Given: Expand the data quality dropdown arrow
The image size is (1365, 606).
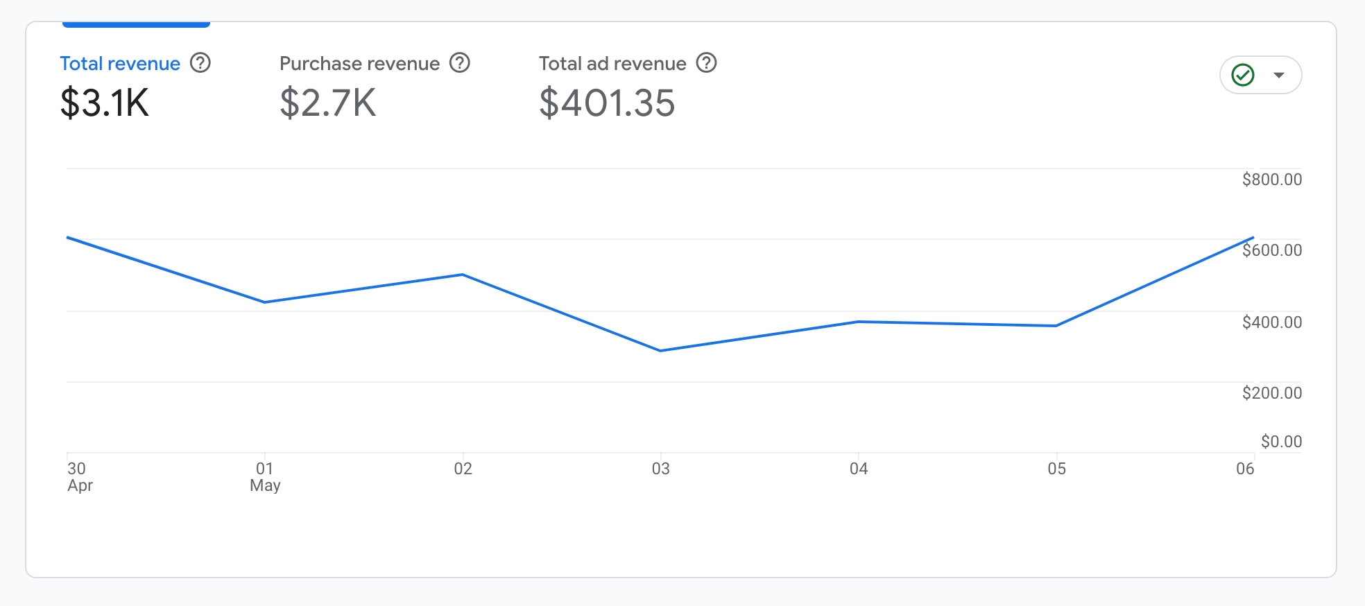Looking at the screenshot, I should (x=1279, y=75).
